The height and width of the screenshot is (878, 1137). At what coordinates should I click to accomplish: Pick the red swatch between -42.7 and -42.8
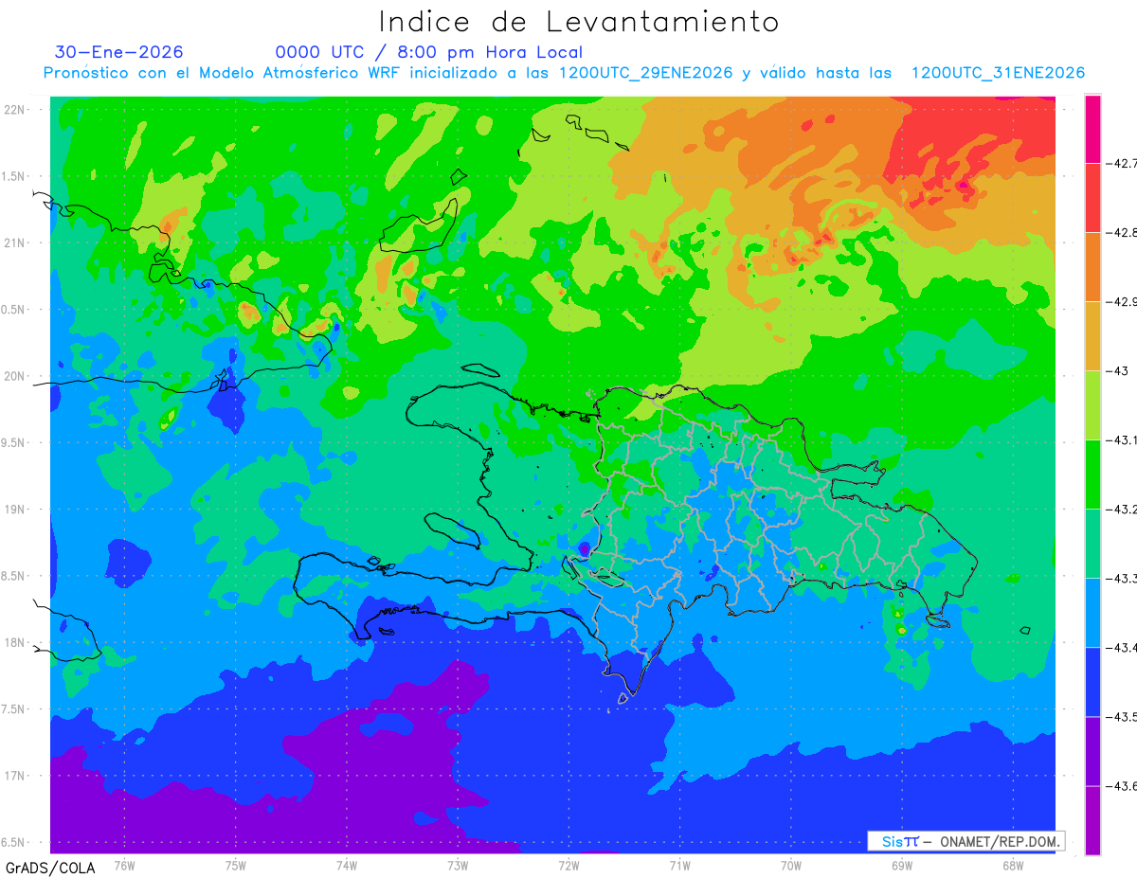(1092, 198)
